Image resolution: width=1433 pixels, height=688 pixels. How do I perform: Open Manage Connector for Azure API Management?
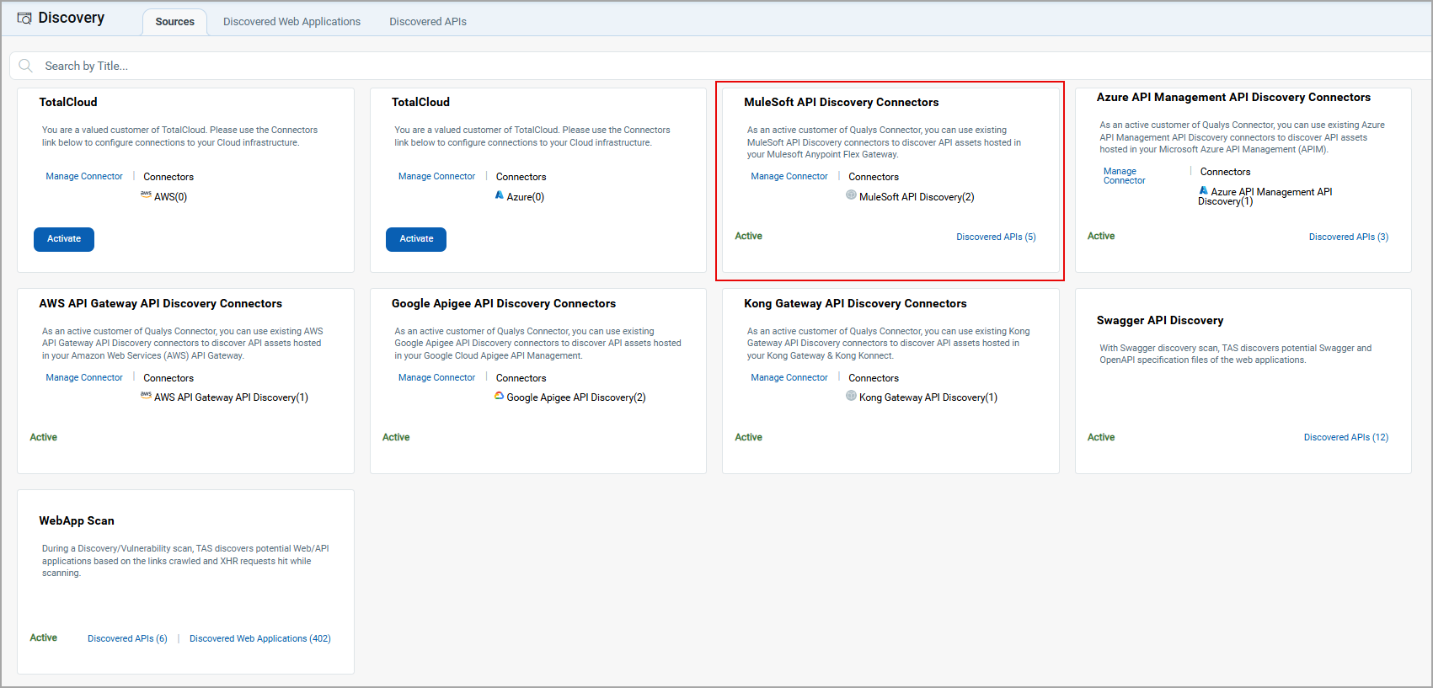(1125, 176)
